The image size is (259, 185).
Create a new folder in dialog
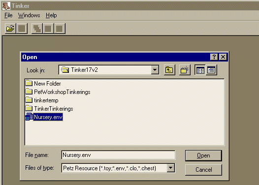(185, 70)
